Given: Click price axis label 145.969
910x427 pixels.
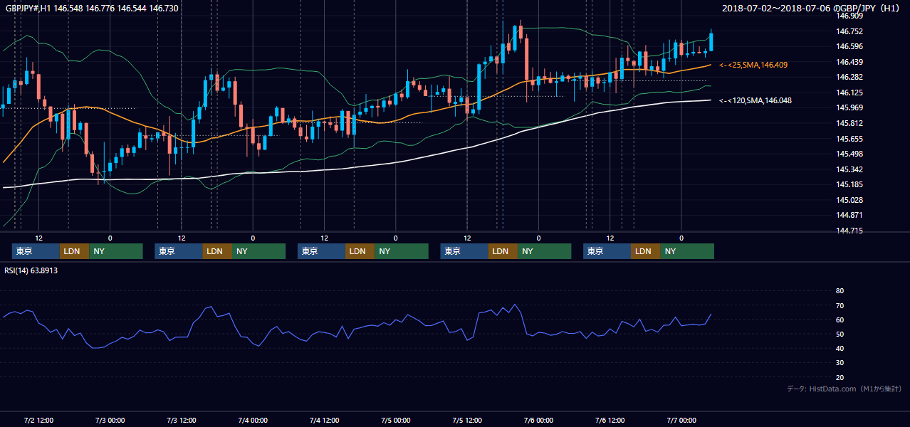Looking at the screenshot, I should (850, 107).
